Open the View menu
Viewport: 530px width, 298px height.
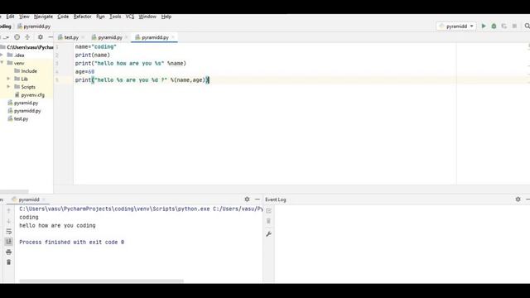pos(24,17)
